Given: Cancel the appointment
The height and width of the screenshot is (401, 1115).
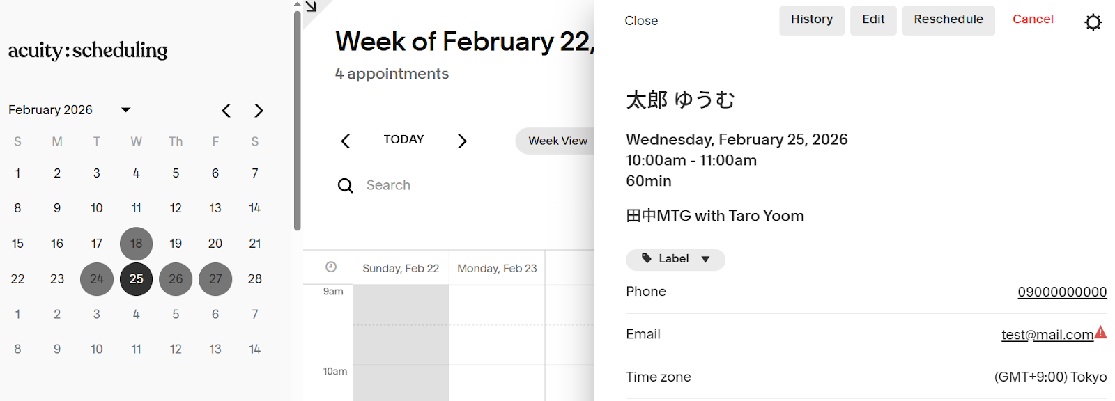Looking at the screenshot, I should pos(1032,19).
